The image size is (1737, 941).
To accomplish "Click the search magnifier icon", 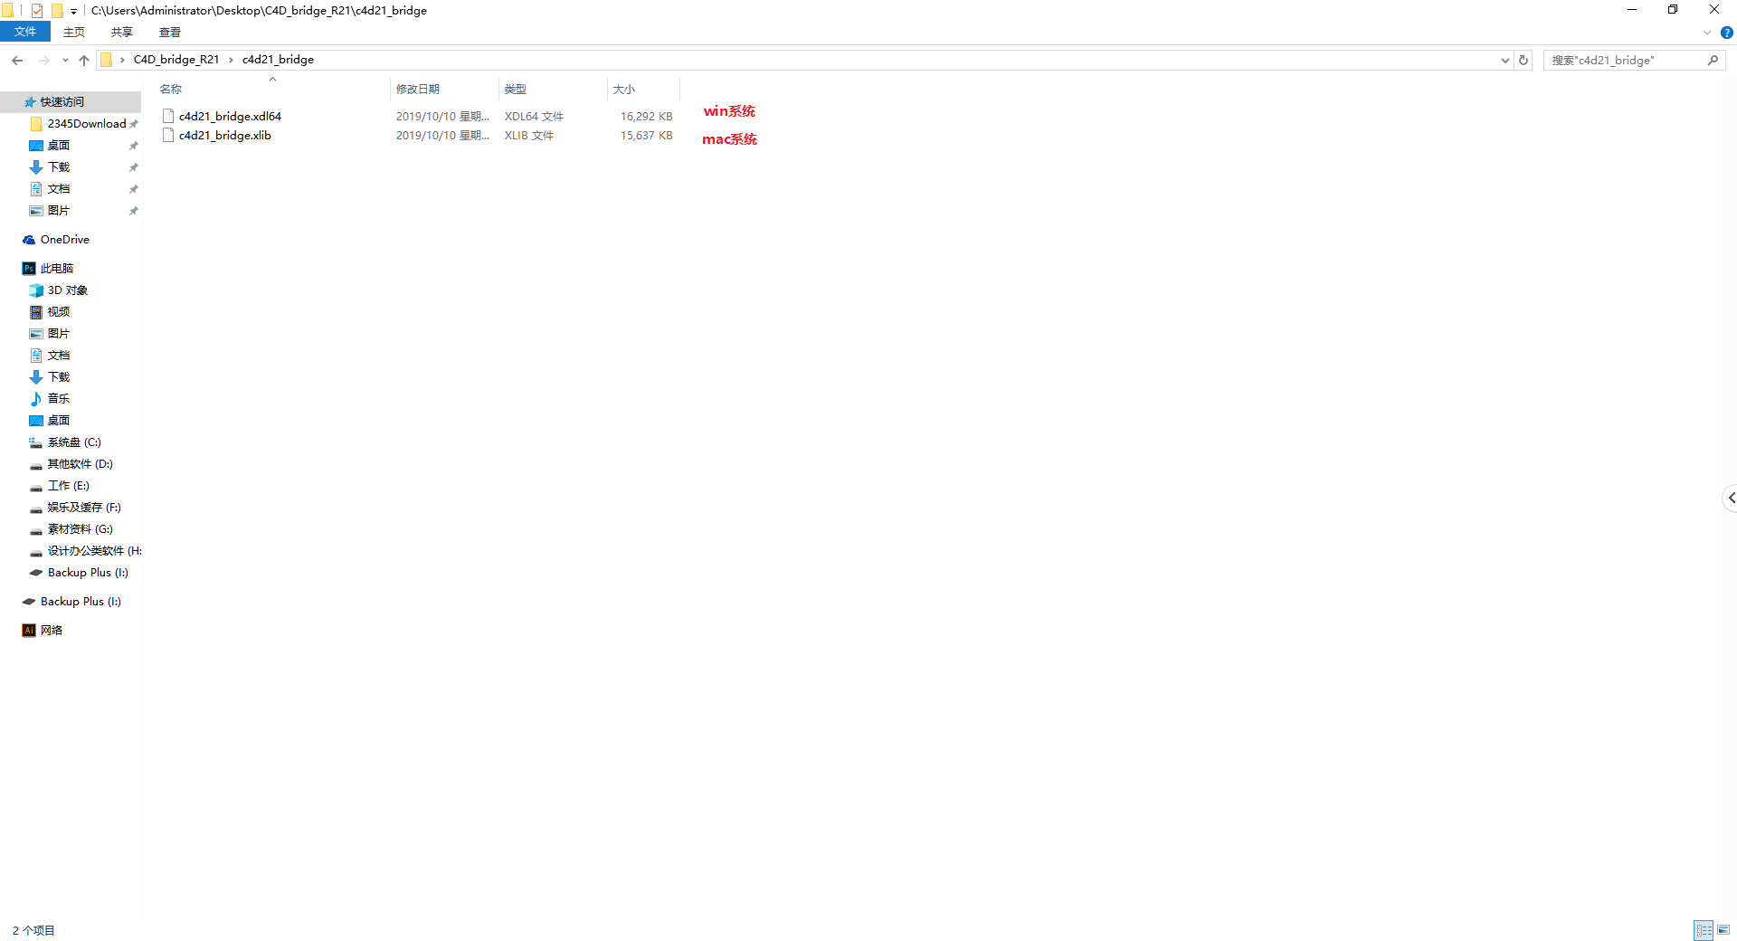I will coord(1713,60).
